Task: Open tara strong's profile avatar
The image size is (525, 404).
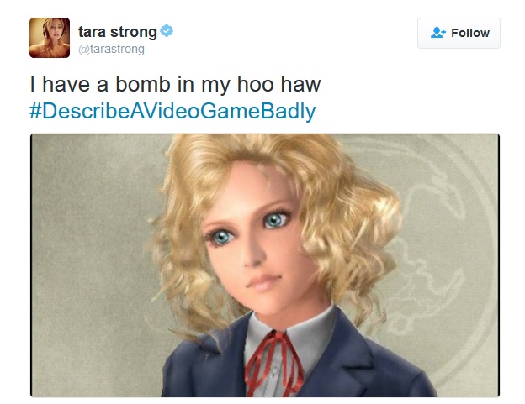Action: (50, 38)
